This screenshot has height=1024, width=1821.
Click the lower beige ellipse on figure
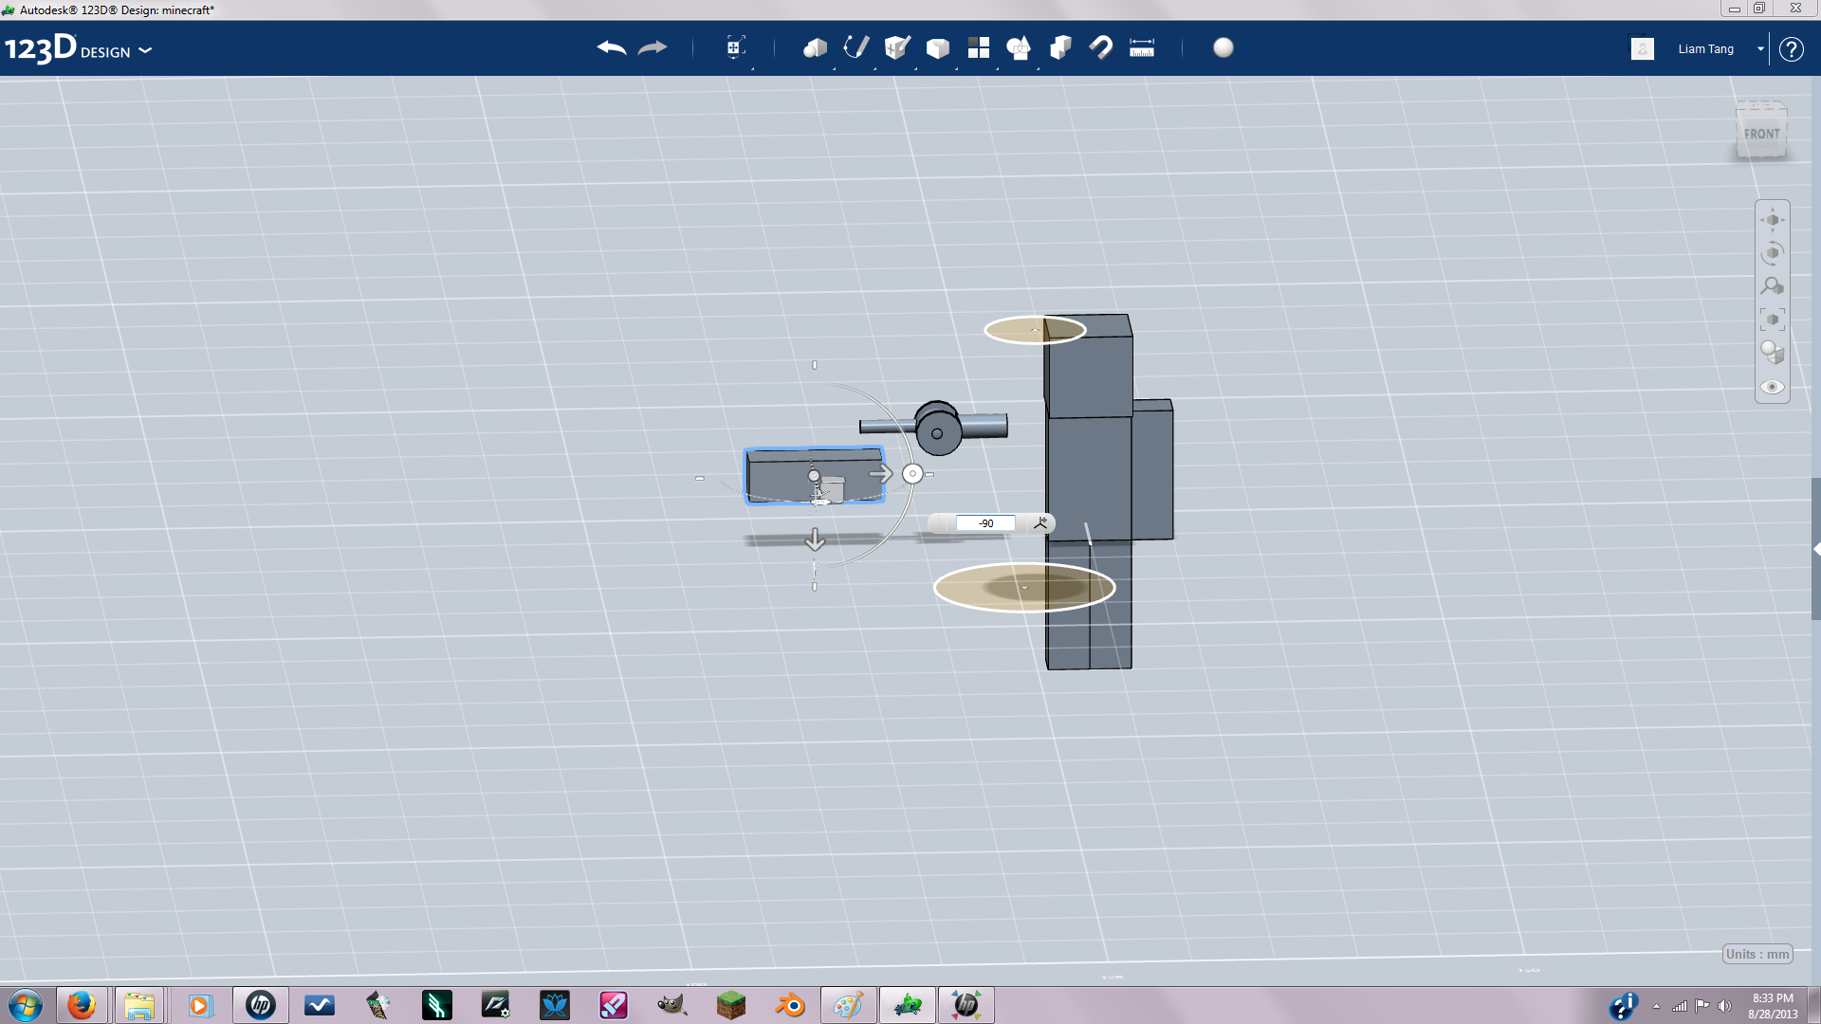(x=1024, y=588)
